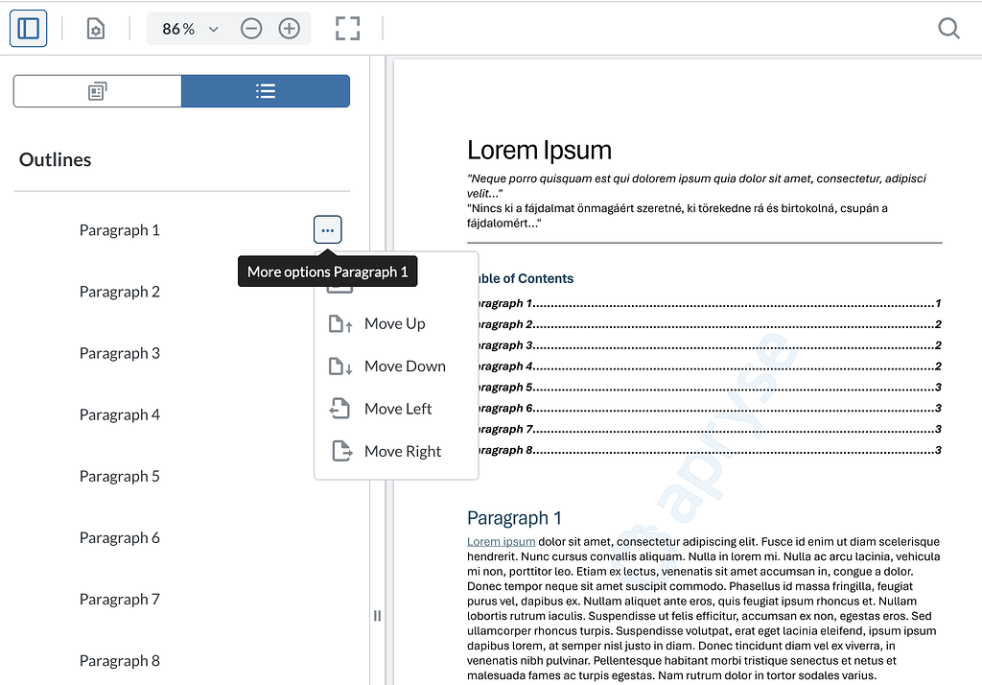Select Move Up from the options menu
Viewport: 982px width, 685px height.
coord(396,323)
